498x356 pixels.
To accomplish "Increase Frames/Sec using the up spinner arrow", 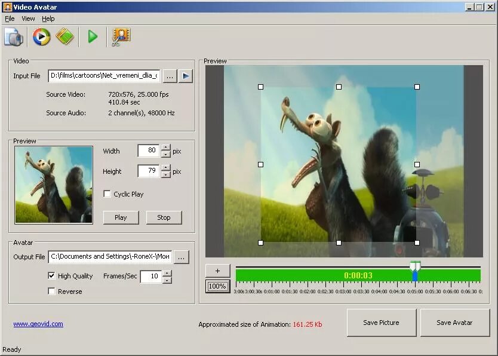I will click(167, 273).
